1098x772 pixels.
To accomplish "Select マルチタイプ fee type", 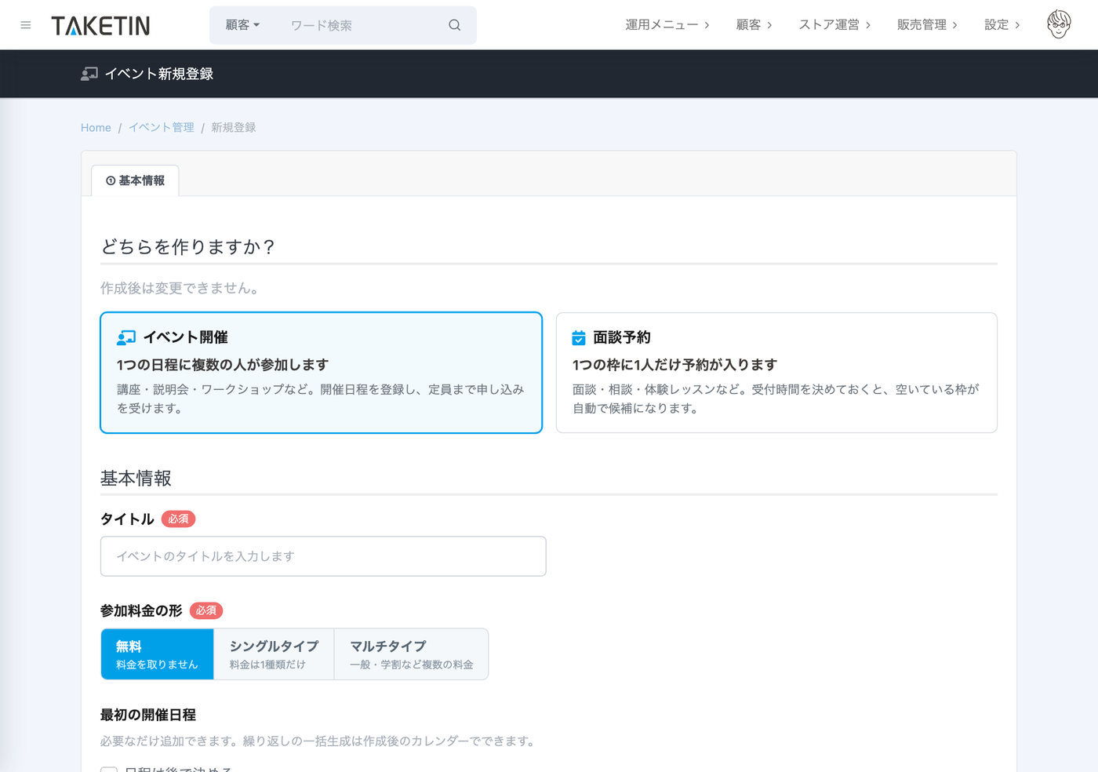I will click(411, 654).
